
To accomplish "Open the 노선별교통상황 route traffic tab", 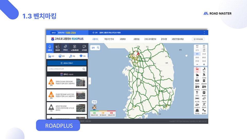I will [x=75, y=48].
